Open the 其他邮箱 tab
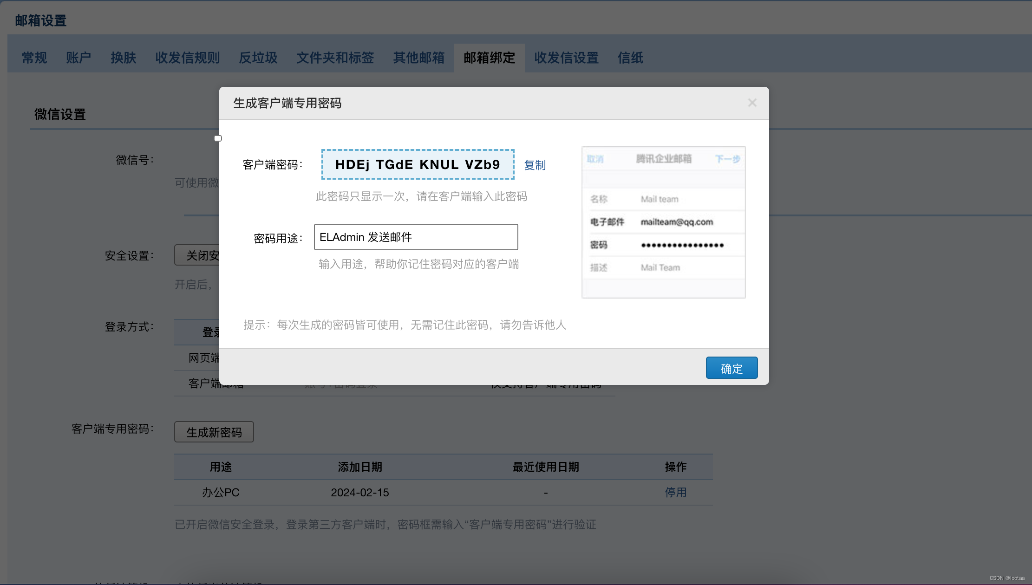 click(418, 58)
